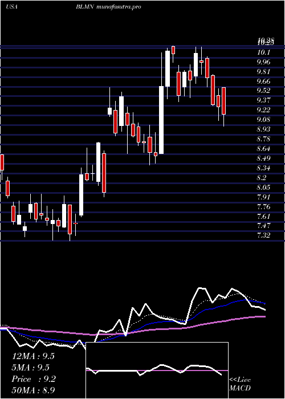Click the BLMN ticker symbol text
This screenshot has width=285, height=399.
pyautogui.click(x=85, y=7)
